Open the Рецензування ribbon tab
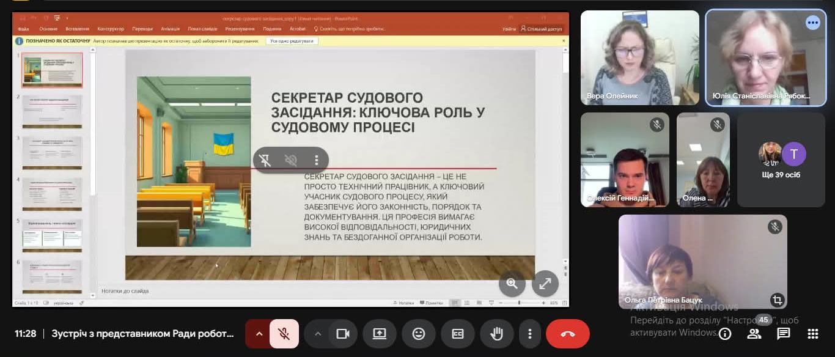835x357 pixels. click(241, 29)
